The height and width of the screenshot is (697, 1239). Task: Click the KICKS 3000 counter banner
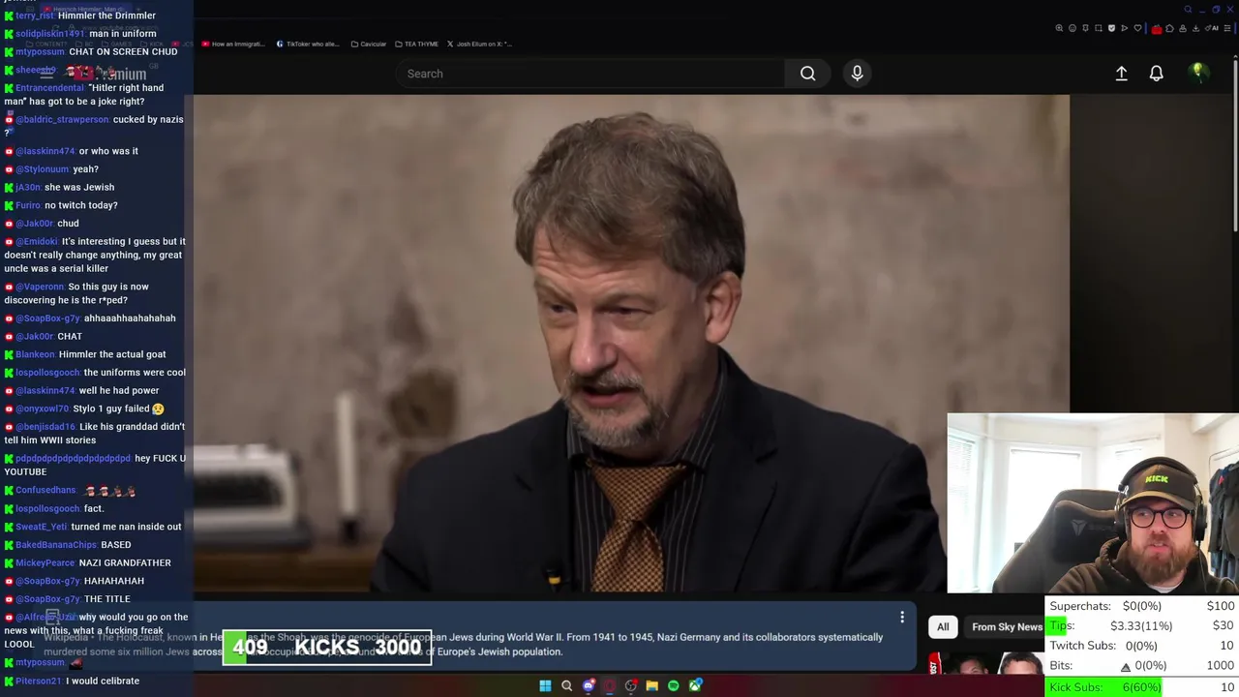coord(327,648)
